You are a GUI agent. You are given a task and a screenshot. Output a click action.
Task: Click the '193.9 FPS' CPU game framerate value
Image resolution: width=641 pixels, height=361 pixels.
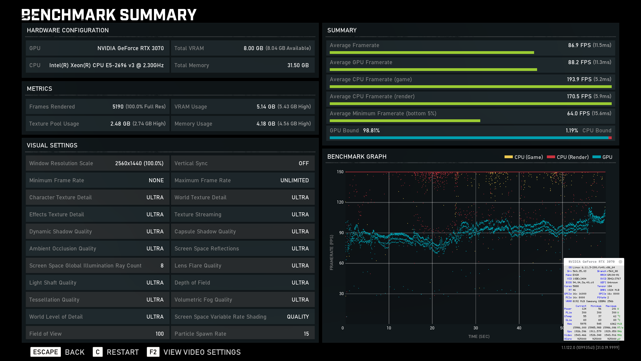click(x=579, y=79)
